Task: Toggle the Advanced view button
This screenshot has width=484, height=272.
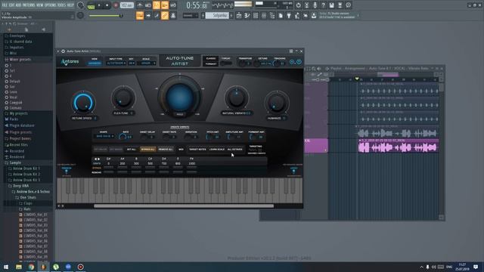Action: (x=95, y=63)
